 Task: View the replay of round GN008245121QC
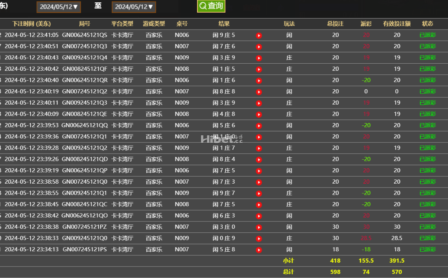(259, 205)
